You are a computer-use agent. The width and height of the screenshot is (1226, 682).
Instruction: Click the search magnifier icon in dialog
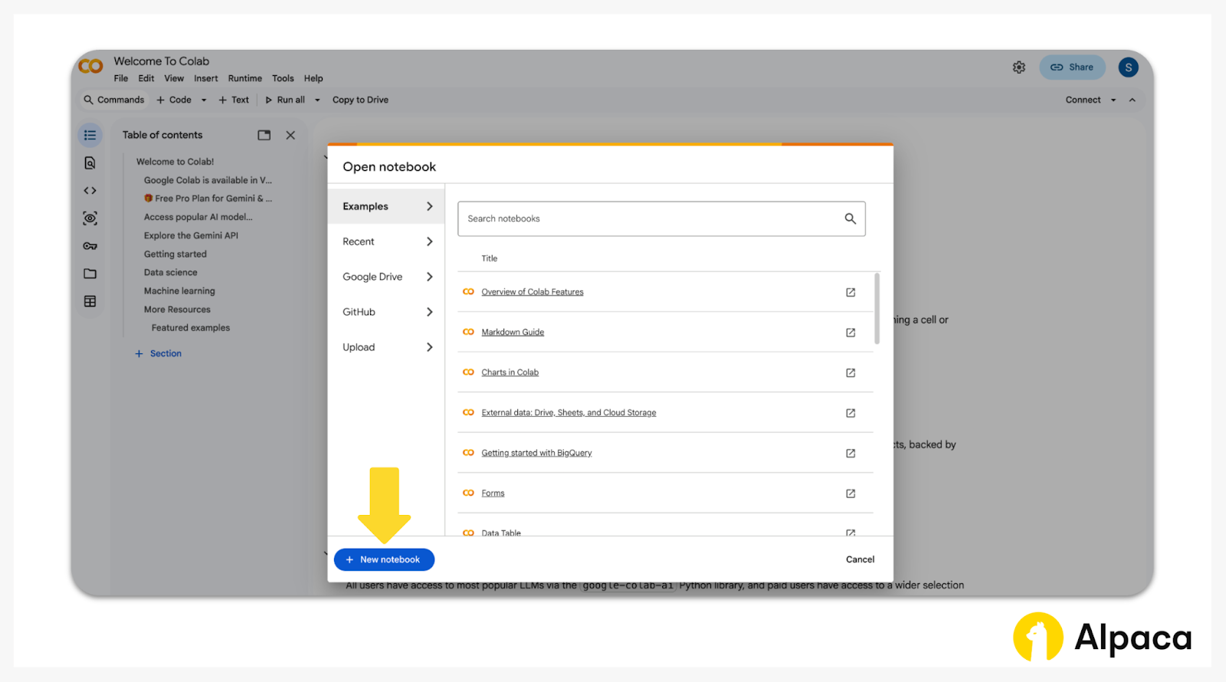point(850,219)
